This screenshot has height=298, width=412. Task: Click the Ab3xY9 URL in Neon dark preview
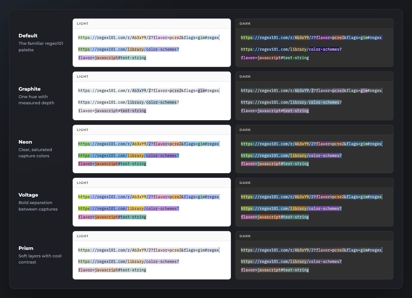(x=311, y=144)
